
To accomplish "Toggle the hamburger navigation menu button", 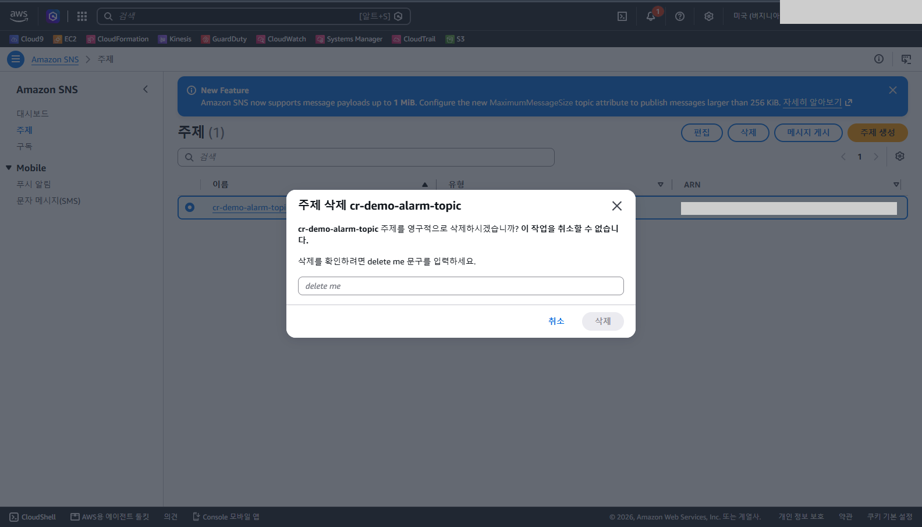I will [16, 59].
